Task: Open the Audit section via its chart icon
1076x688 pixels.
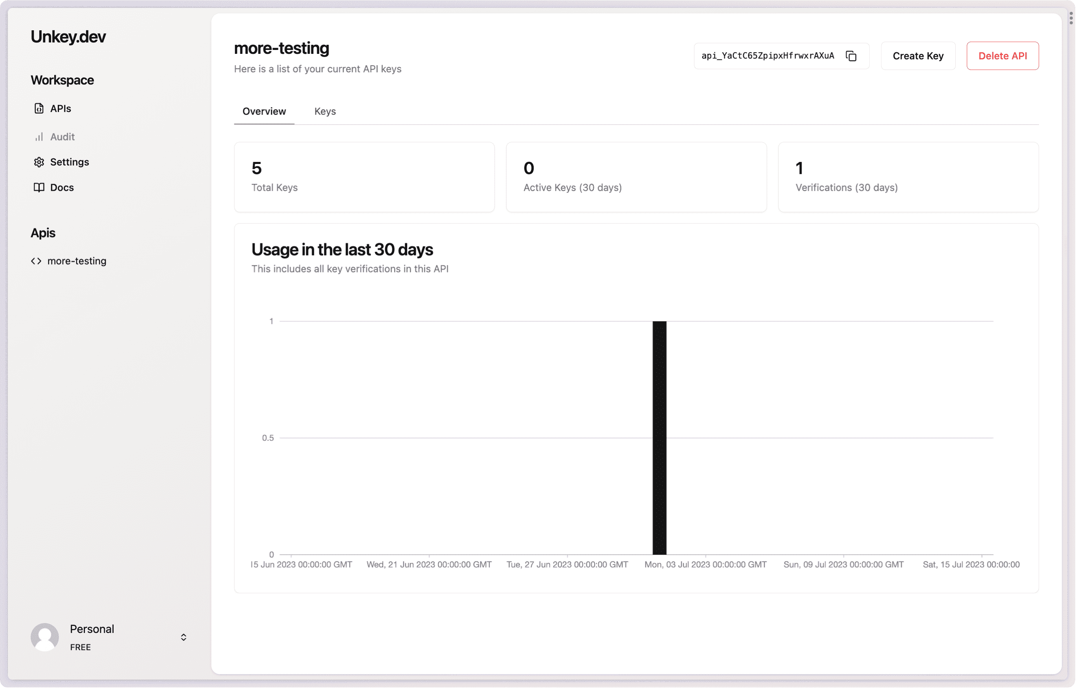Action: click(x=39, y=137)
